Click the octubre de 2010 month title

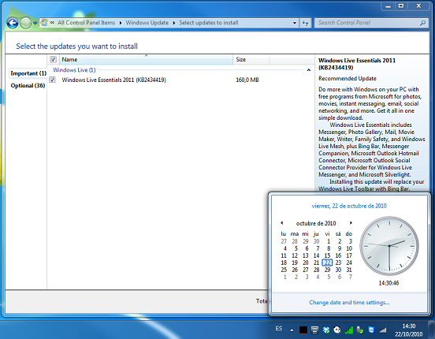[x=316, y=223]
